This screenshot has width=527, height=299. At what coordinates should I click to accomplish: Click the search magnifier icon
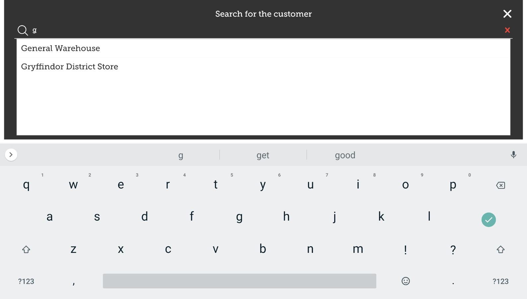23,30
